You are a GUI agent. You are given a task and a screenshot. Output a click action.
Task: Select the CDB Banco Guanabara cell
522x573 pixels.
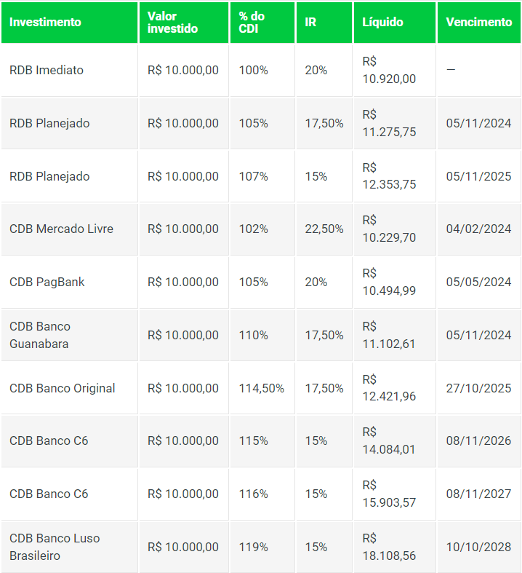tap(40, 335)
